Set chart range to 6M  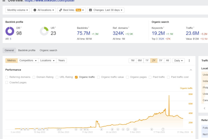(x=140, y=60)
